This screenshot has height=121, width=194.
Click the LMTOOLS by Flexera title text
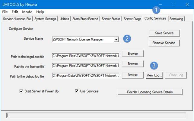tap(20, 5)
